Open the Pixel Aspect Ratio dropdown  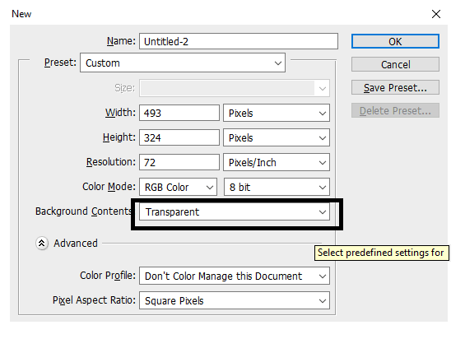pos(235,300)
